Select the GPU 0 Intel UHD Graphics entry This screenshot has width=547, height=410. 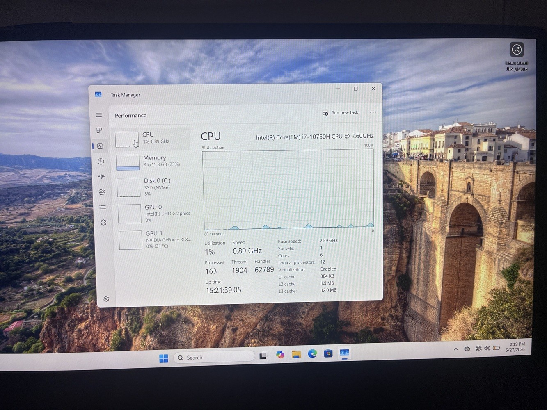click(x=154, y=213)
